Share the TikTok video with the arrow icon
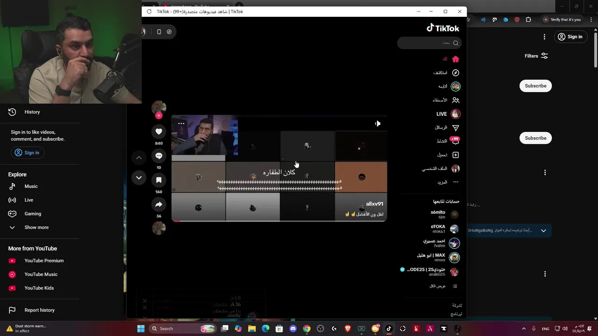 tap(159, 204)
